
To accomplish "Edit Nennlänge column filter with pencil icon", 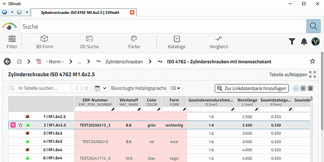I will coord(257,109).
